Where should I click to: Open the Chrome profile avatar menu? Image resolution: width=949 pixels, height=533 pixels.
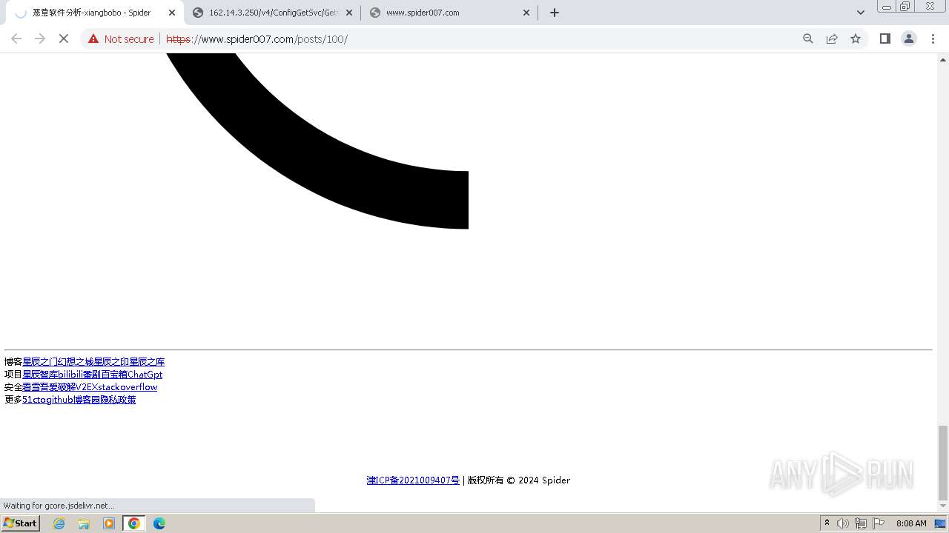coord(908,38)
